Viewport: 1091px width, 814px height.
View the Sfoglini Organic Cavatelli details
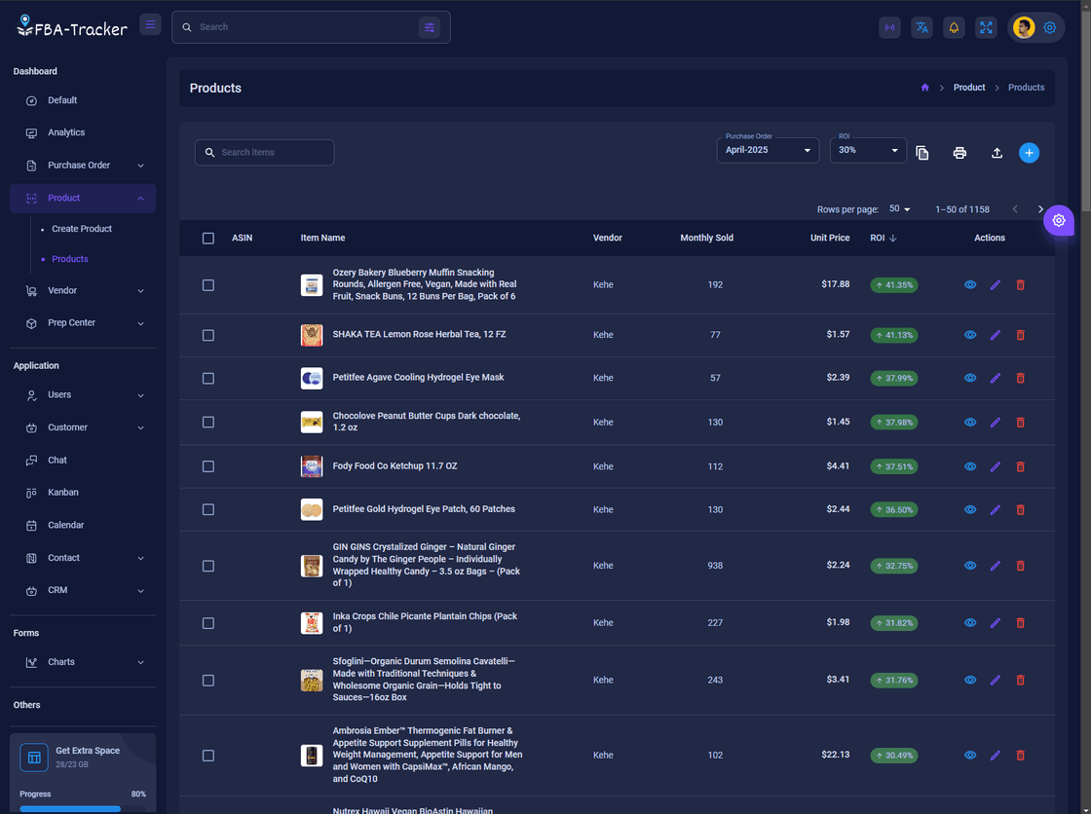pos(970,681)
